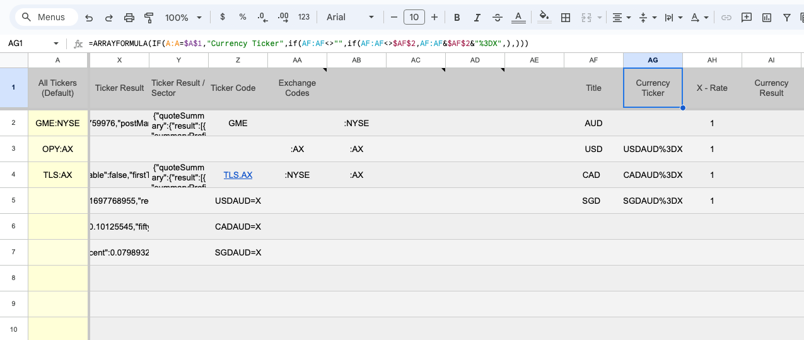Toggle italic formatting

click(x=477, y=18)
